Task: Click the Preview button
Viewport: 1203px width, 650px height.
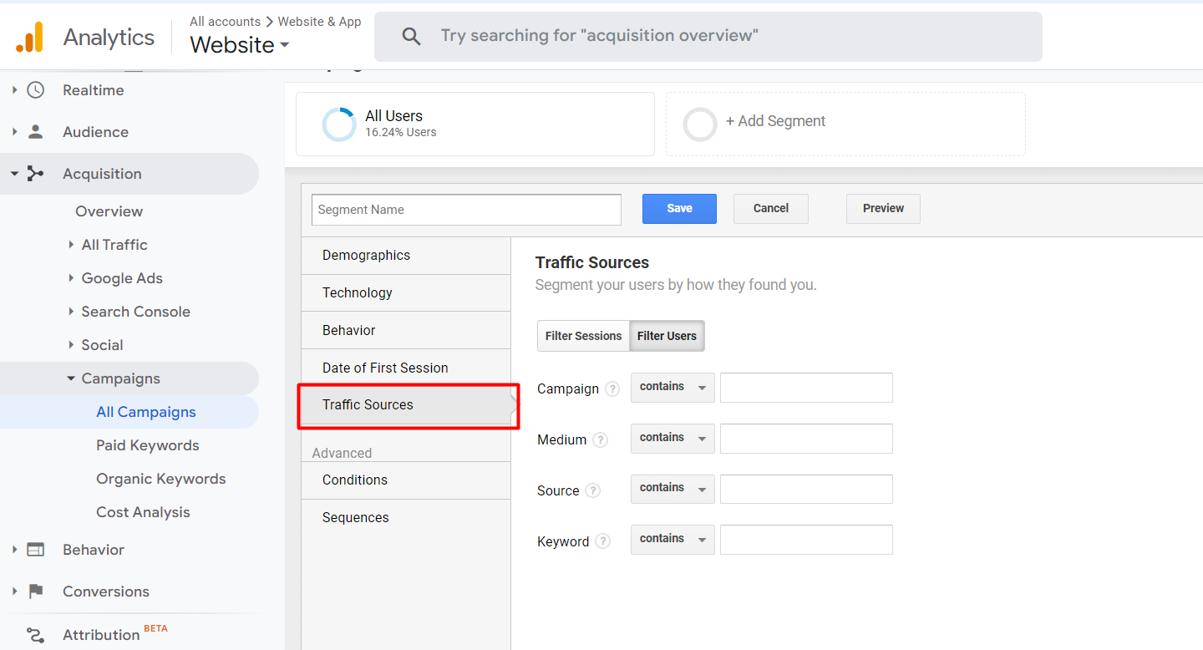Action: pos(883,209)
